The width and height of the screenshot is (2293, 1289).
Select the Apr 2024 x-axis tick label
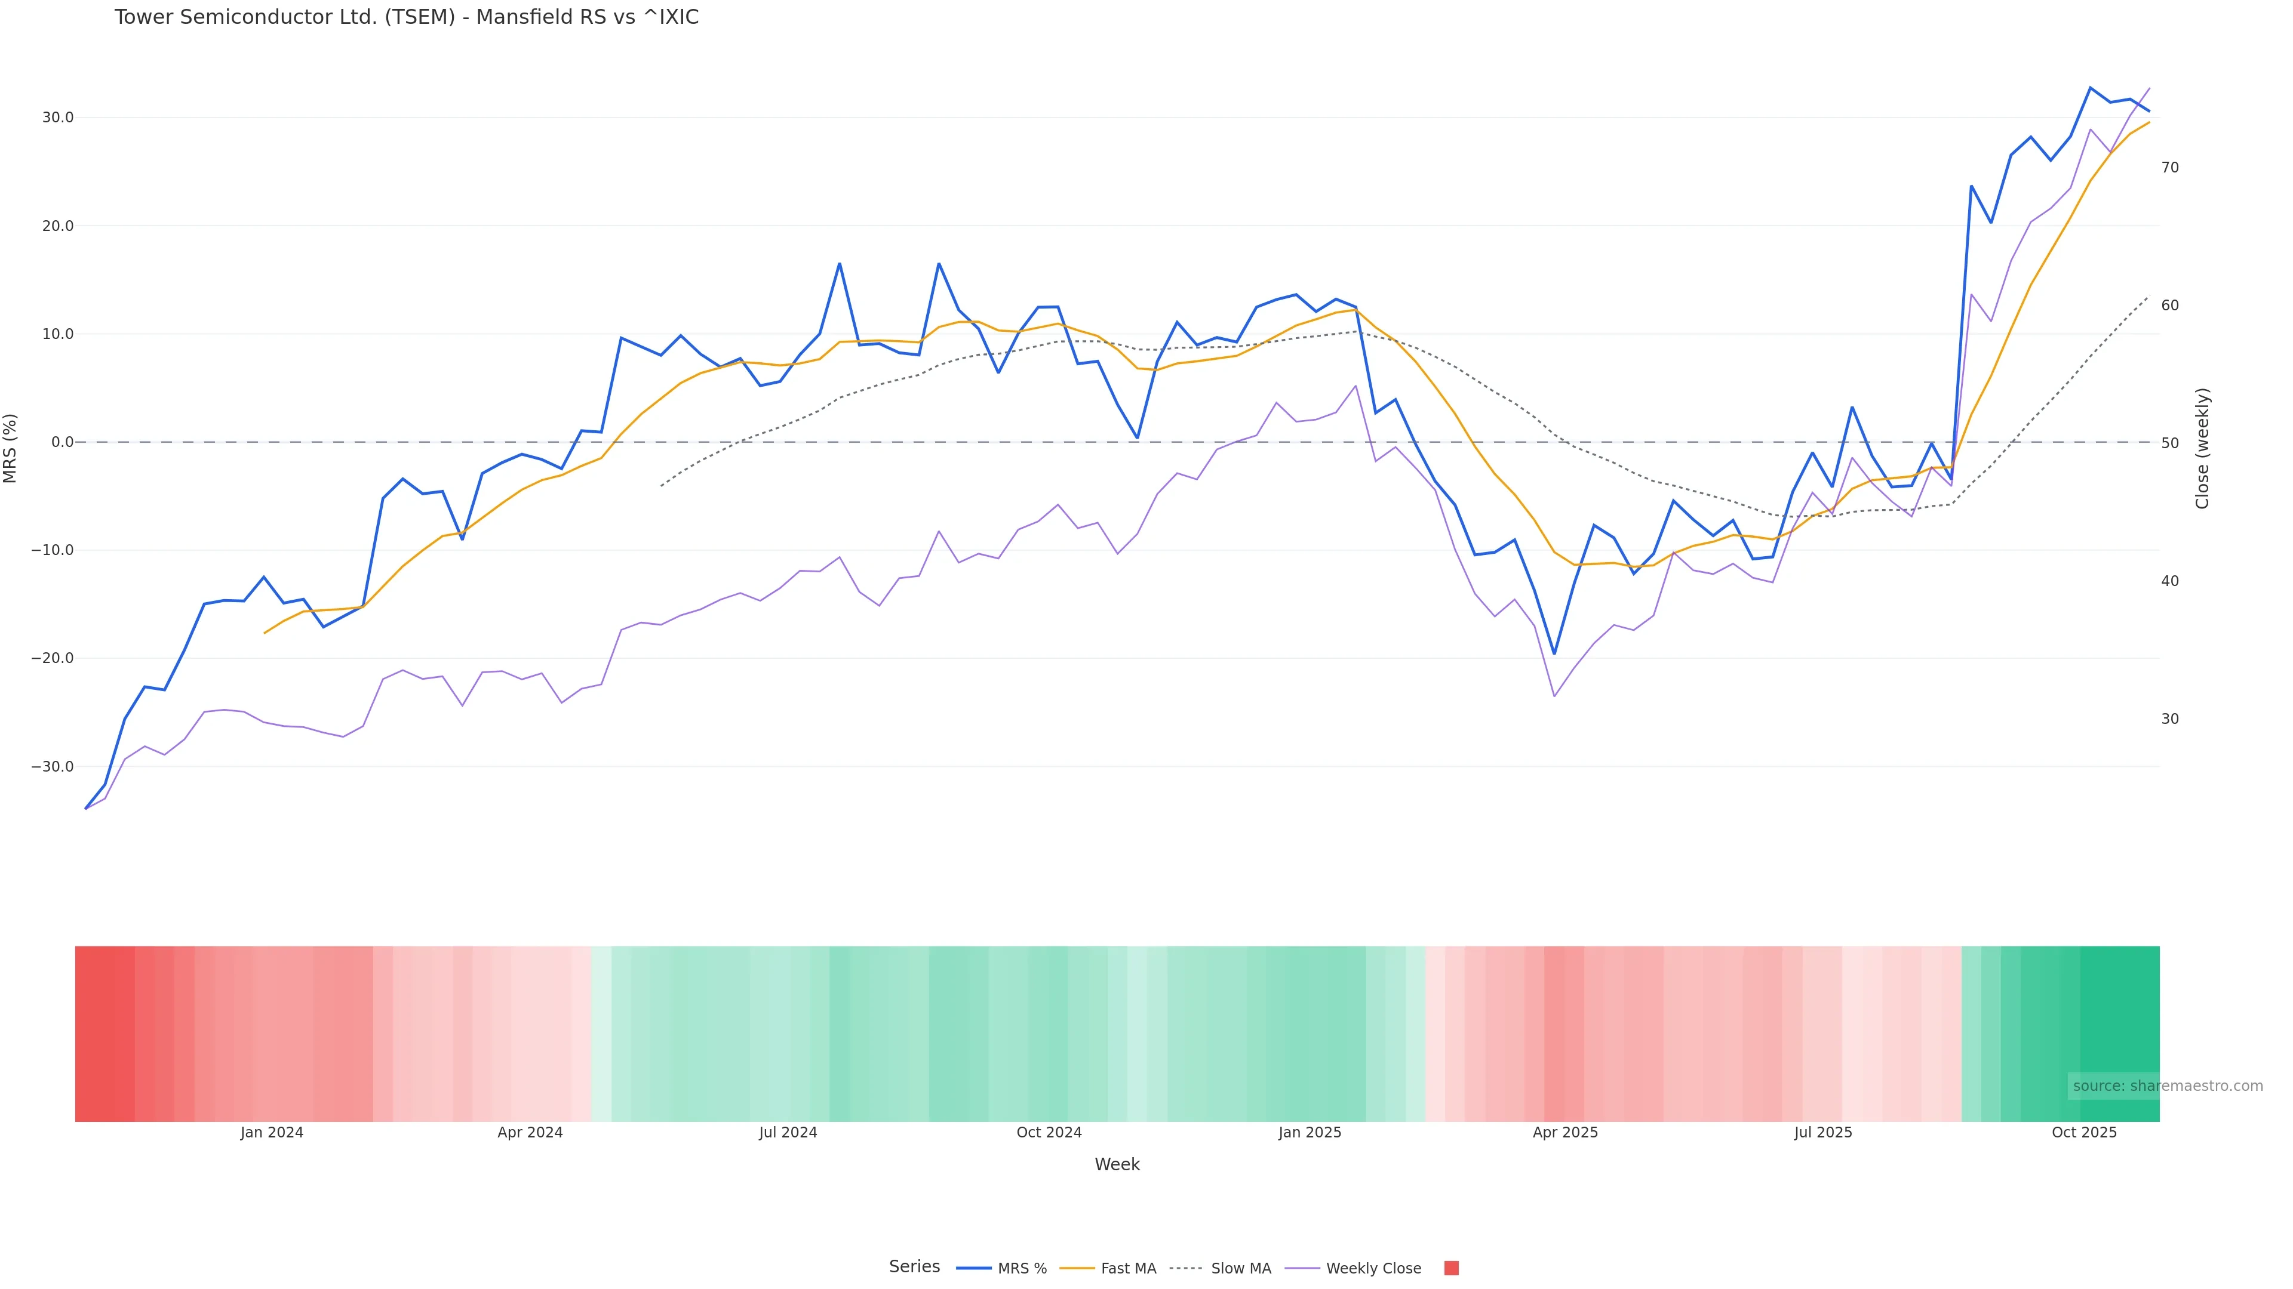pyautogui.click(x=530, y=1133)
